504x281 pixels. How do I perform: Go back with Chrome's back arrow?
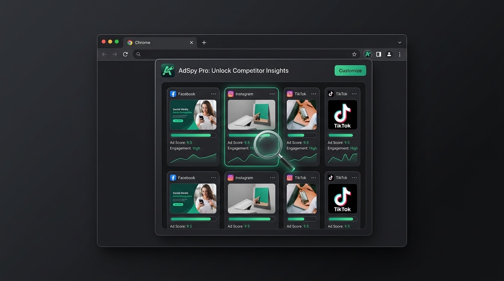point(104,54)
